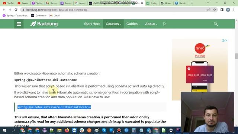Open the Bandicam recorder taskbar icon
The image size is (238, 134).
point(119,130)
